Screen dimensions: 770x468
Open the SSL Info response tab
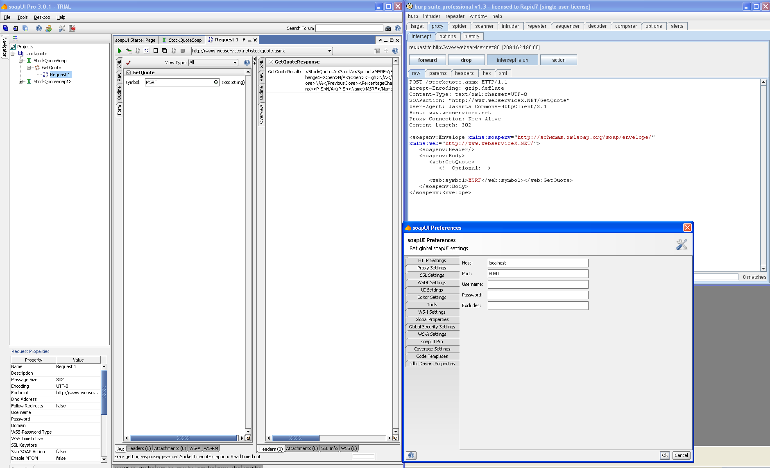(x=329, y=448)
